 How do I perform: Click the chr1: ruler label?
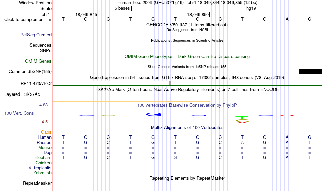(x=46, y=14)
